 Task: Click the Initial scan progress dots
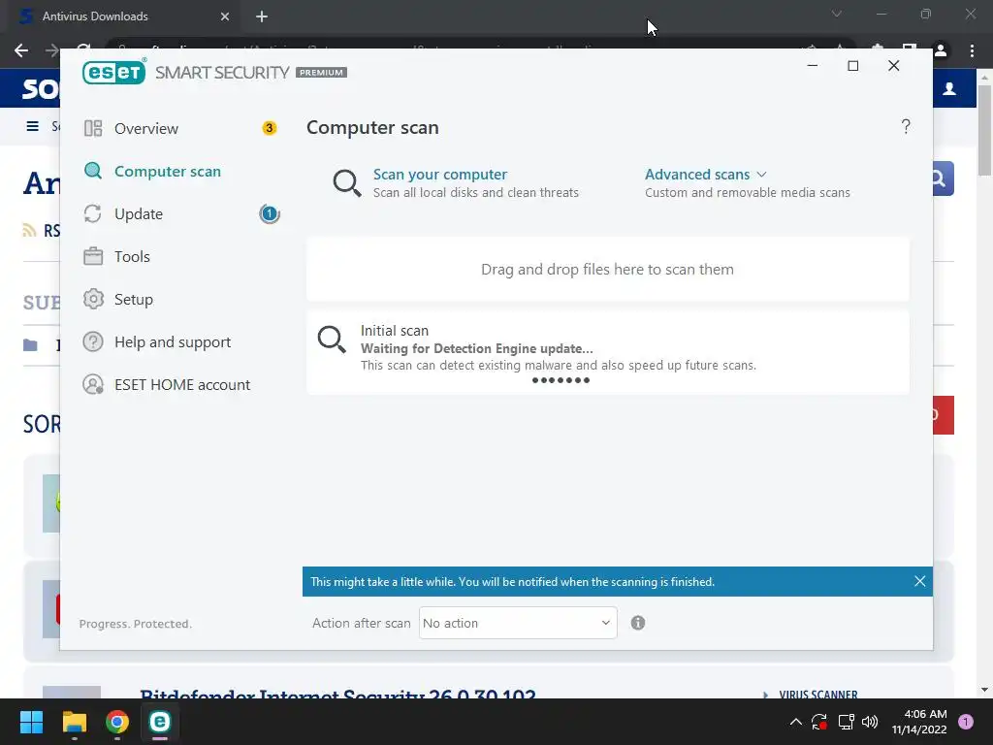[x=561, y=380]
